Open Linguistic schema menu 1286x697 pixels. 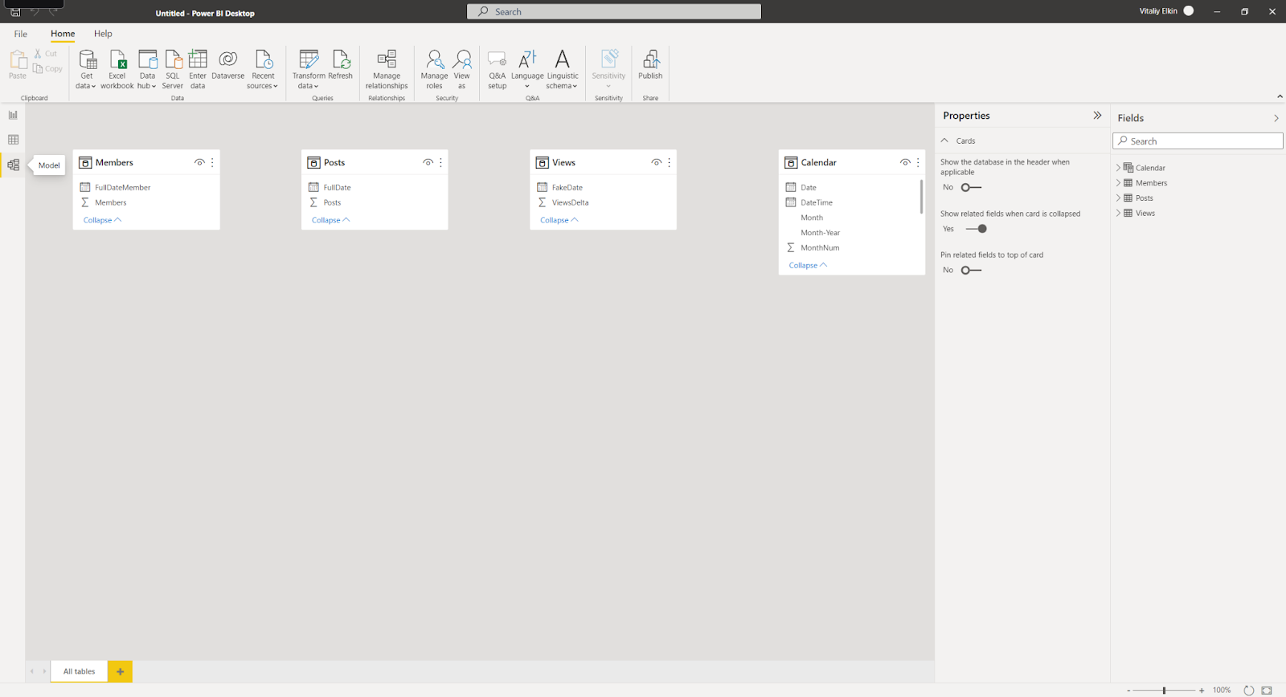pos(563,70)
